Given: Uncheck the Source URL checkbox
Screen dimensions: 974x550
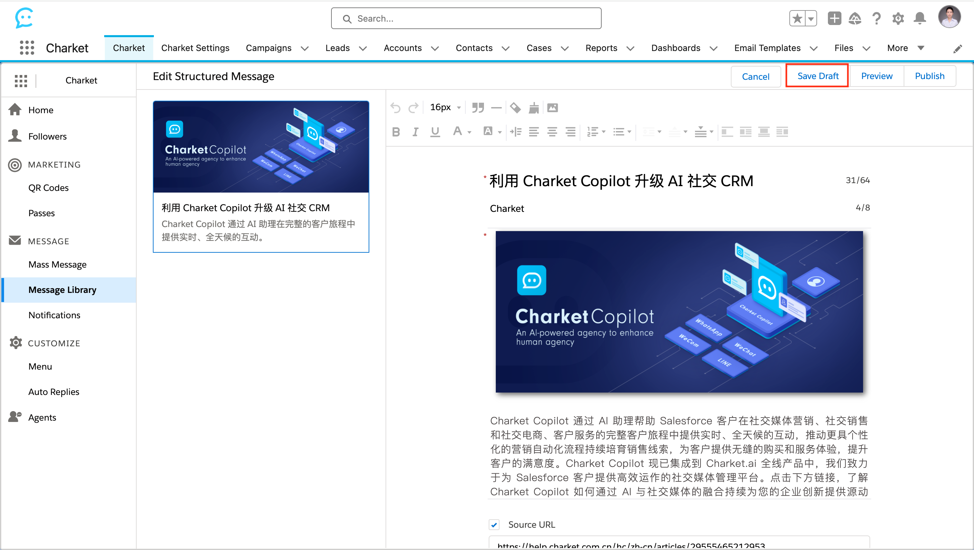Looking at the screenshot, I should point(494,524).
